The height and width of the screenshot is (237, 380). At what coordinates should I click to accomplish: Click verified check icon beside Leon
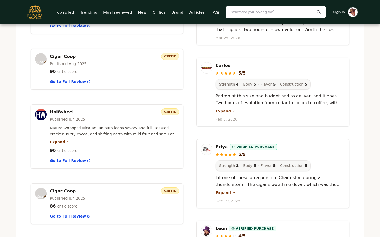point(233,229)
